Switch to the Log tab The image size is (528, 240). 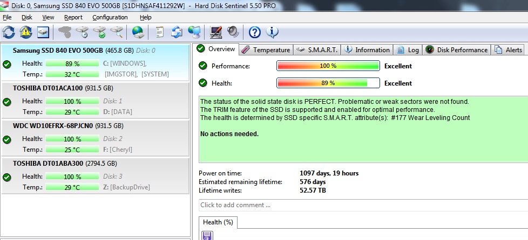(408, 50)
